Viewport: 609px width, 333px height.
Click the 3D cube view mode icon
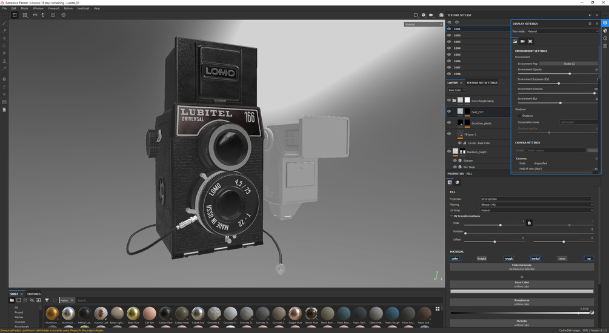(x=424, y=15)
